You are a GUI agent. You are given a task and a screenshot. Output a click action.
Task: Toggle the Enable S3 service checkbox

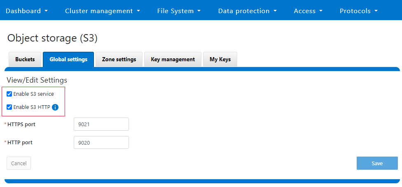[9, 94]
